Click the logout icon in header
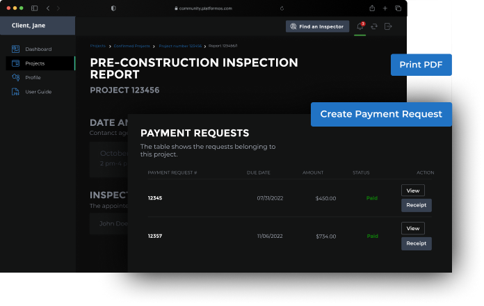The height and width of the screenshot is (306, 484). (x=388, y=26)
